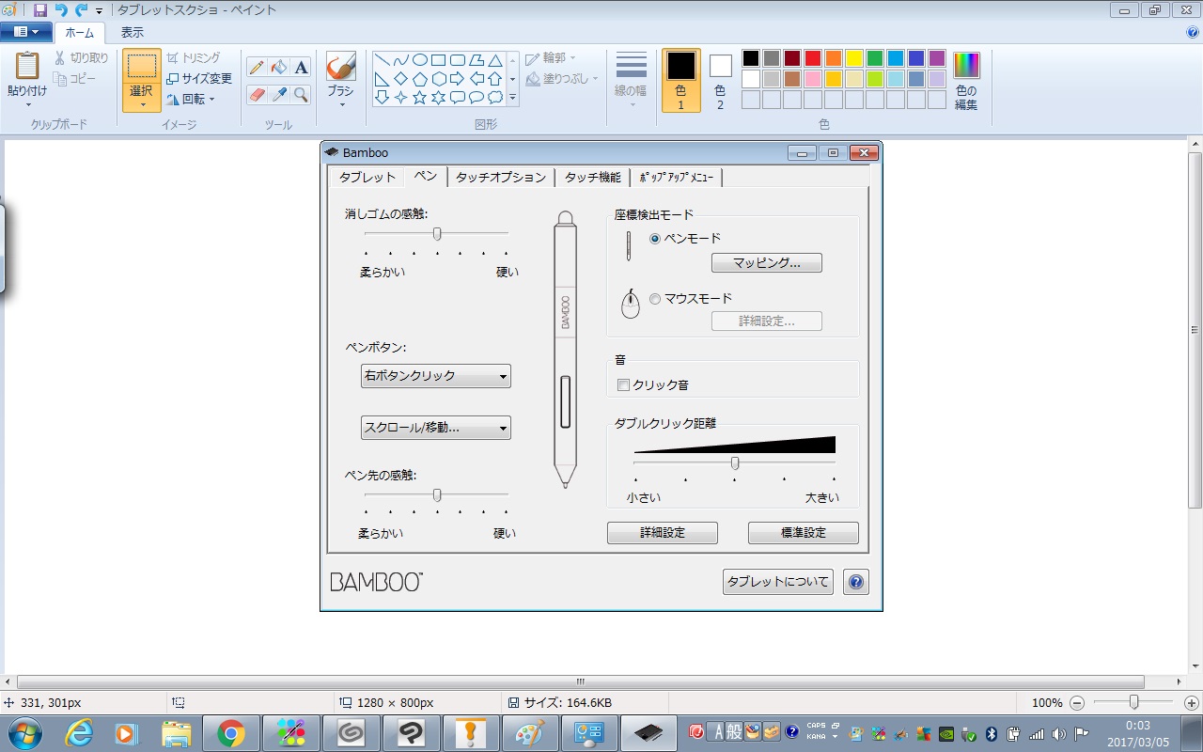Select the Magnifier tool
Image resolution: width=1203 pixels, height=752 pixels.
pos(301,95)
